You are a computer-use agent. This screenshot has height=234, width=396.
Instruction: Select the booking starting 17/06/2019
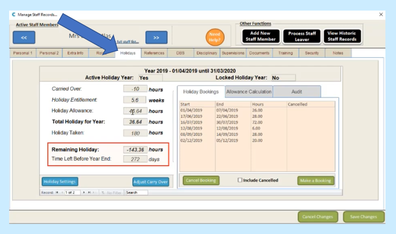tap(257, 116)
